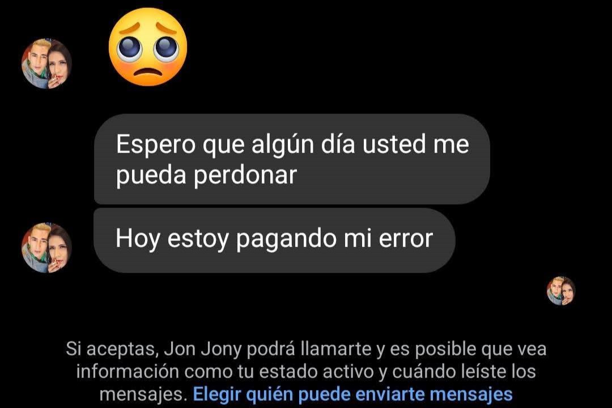The image size is (612, 408).
Task: Click the frowning mouth of the pleading emoji
Action: [x=147, y=73]
